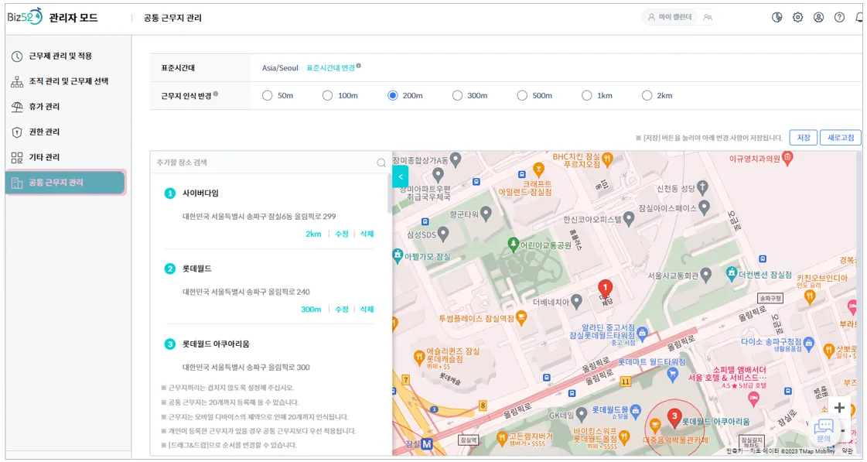Open the settings gear icon
The image size is (867, 462).
tap(797, 17)
